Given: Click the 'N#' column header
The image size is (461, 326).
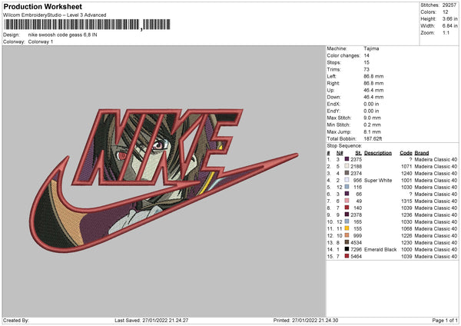Looking at the screenshot, I should (x=340, y=153).
